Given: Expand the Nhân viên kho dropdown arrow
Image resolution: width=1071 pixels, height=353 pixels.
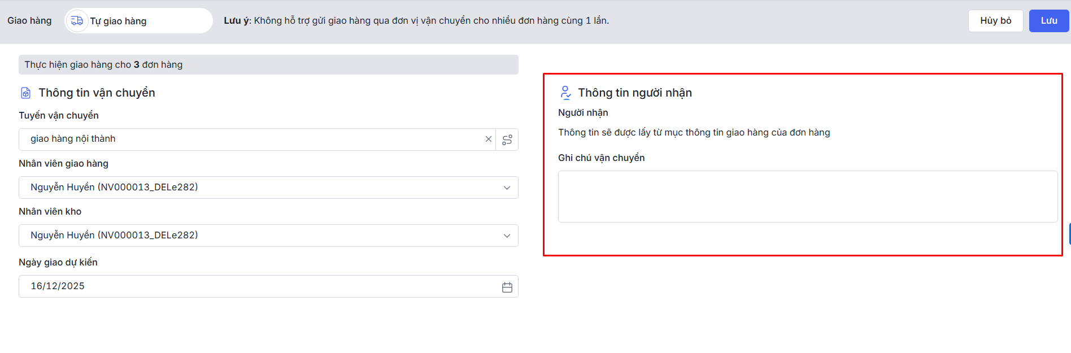Looking at the screenshot, I should 507,236.
